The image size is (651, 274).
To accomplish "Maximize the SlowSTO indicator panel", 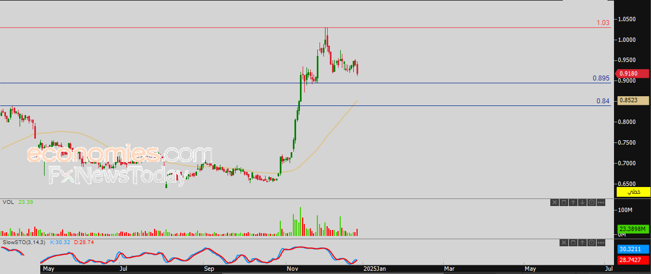I will (x=573, y=242).
